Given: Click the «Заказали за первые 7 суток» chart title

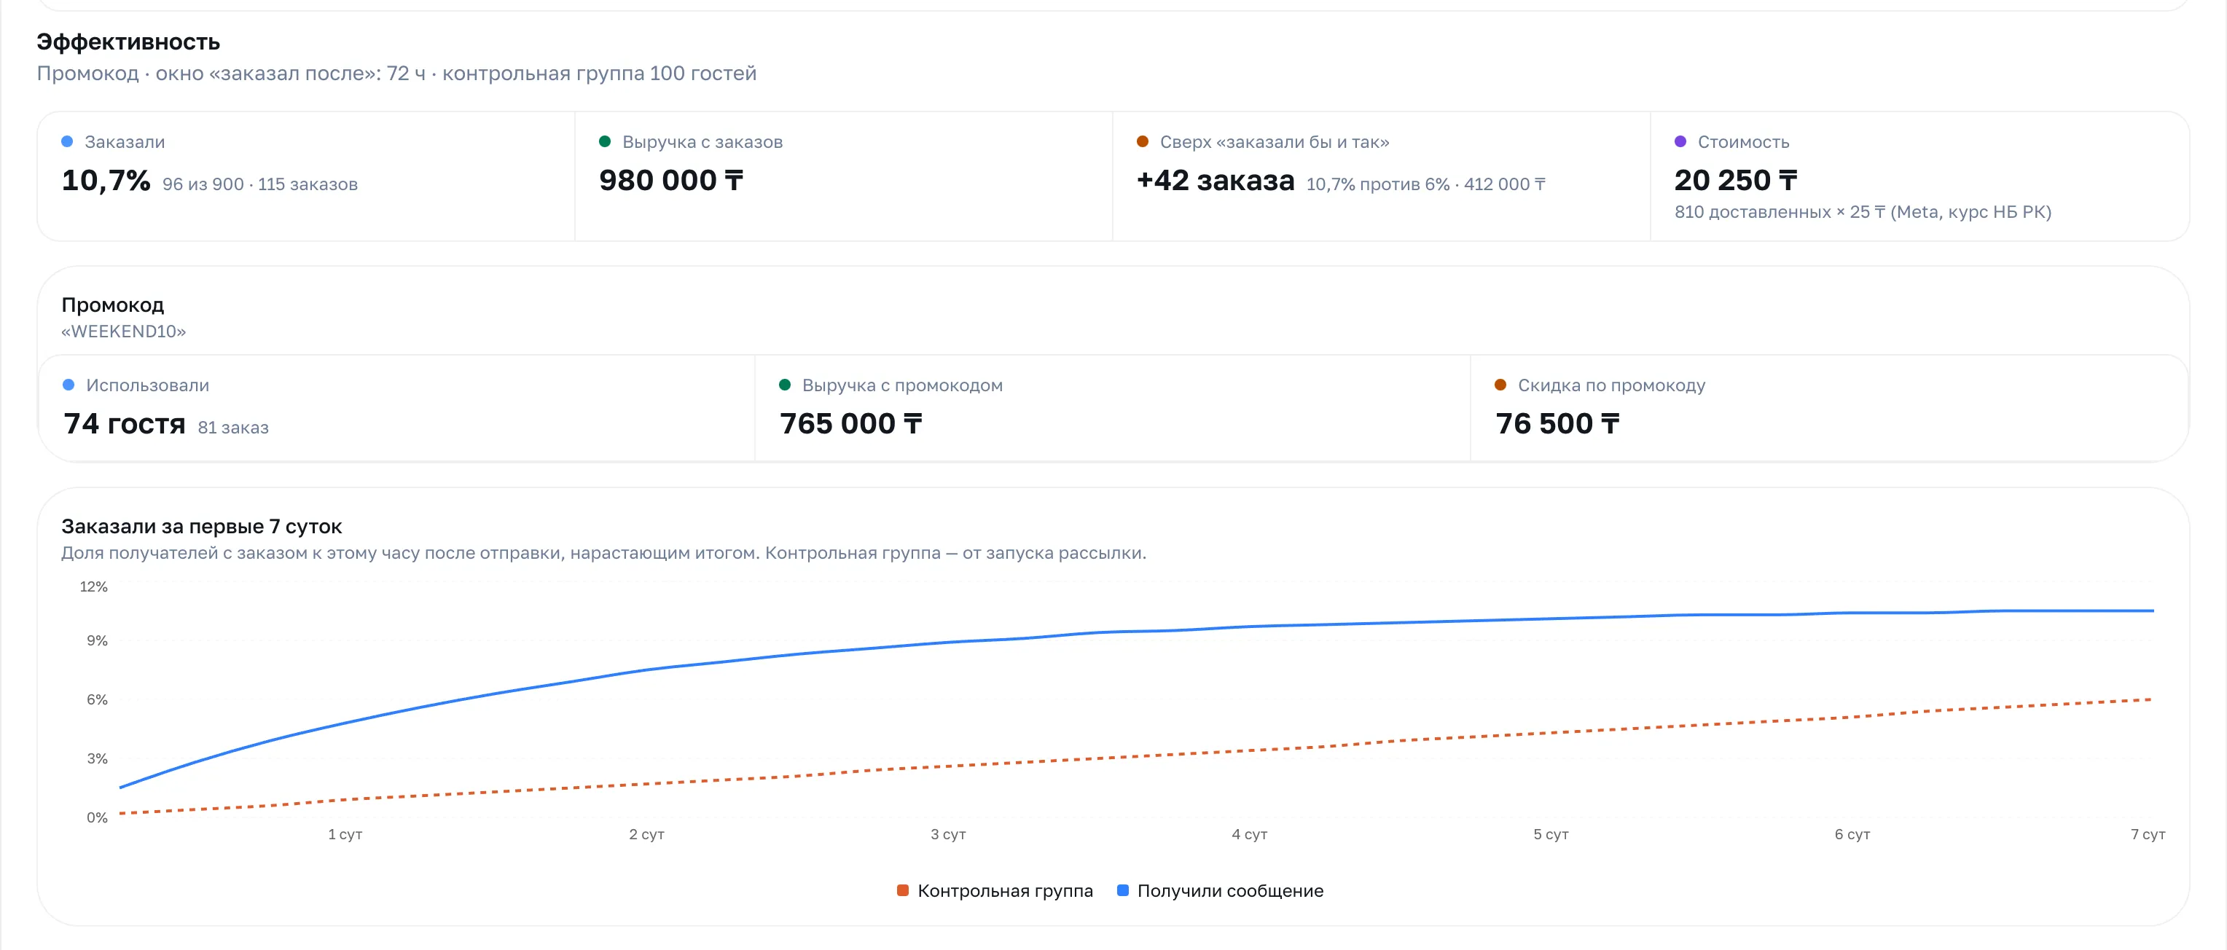Looking at the screenshot, I should click(x=201, y=527).
